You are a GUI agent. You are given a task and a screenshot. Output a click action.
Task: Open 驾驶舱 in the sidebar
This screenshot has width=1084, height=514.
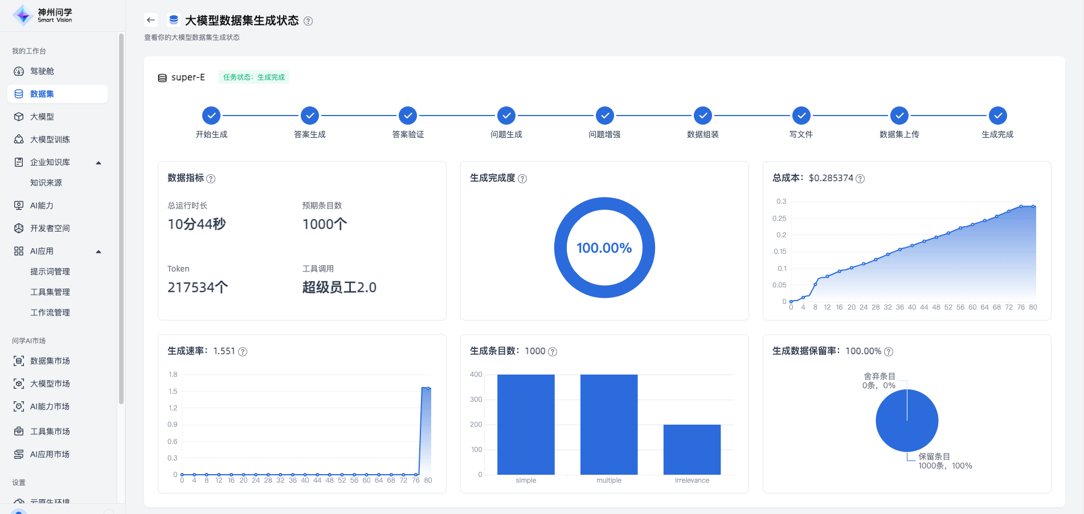[58, 71]
